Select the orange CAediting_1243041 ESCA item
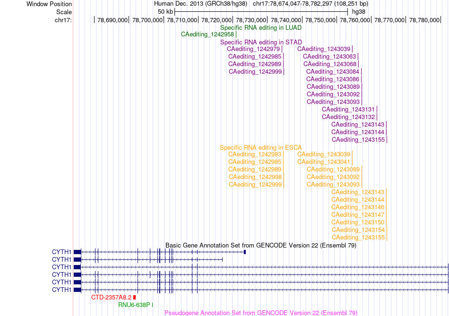 [324, 162]
